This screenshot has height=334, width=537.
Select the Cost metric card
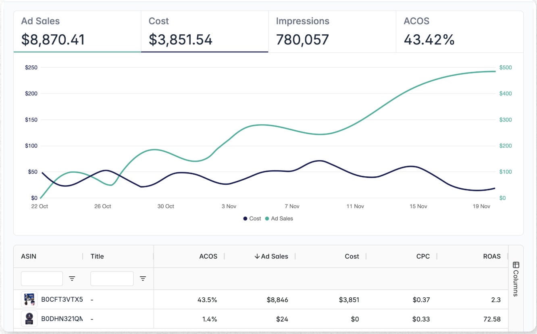coord(204,32)
